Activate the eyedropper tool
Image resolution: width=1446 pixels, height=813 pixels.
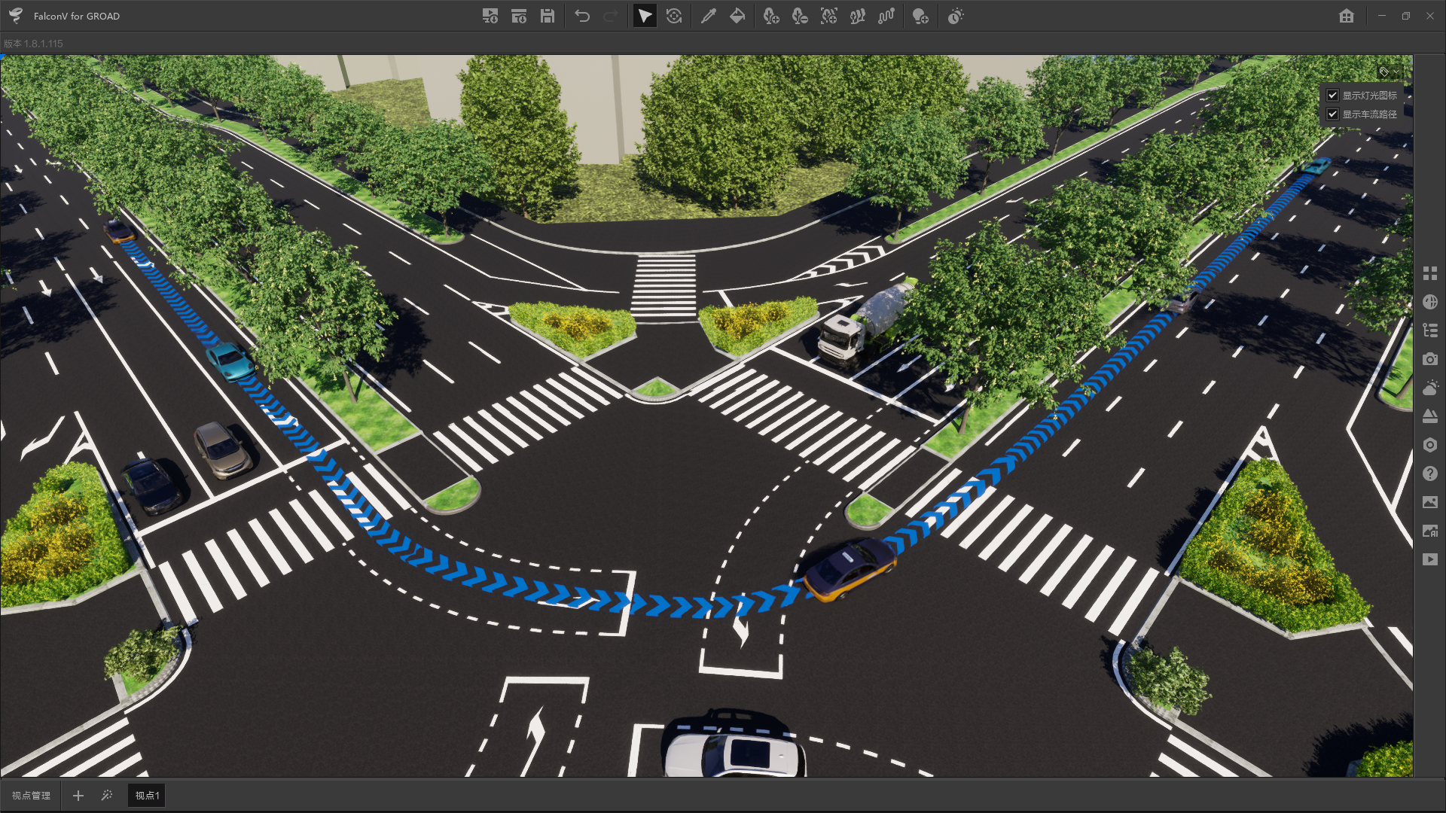(708, 15)
